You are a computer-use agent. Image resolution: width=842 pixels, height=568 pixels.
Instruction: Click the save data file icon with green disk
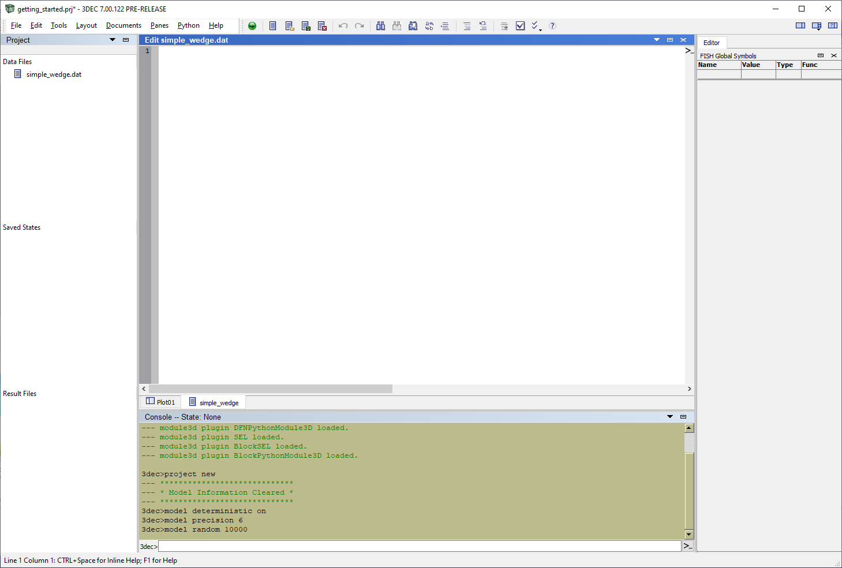[x=306, y=26]
